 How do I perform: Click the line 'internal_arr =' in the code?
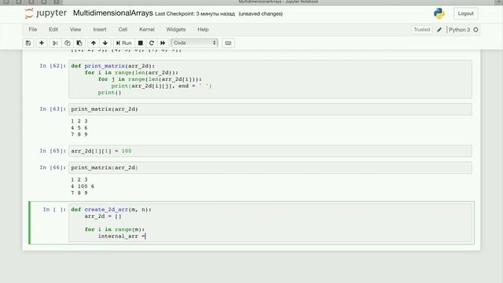coord(122,236)
